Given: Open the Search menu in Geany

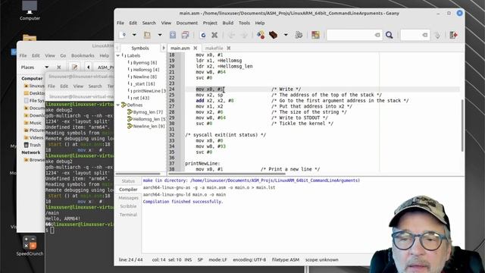Looking at the screenshot, I should pos(149,23).
